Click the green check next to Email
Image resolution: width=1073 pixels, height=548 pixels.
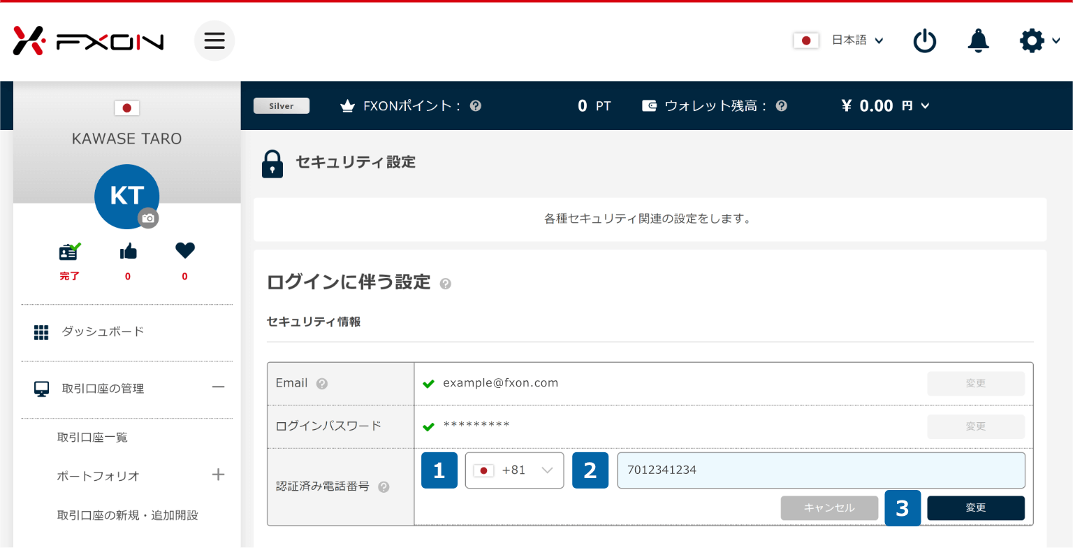pos(429,384)
